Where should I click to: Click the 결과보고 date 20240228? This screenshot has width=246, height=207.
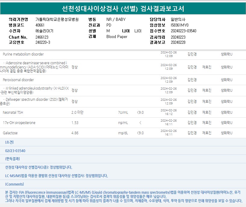pyautogui.click(x=178, y=43)
